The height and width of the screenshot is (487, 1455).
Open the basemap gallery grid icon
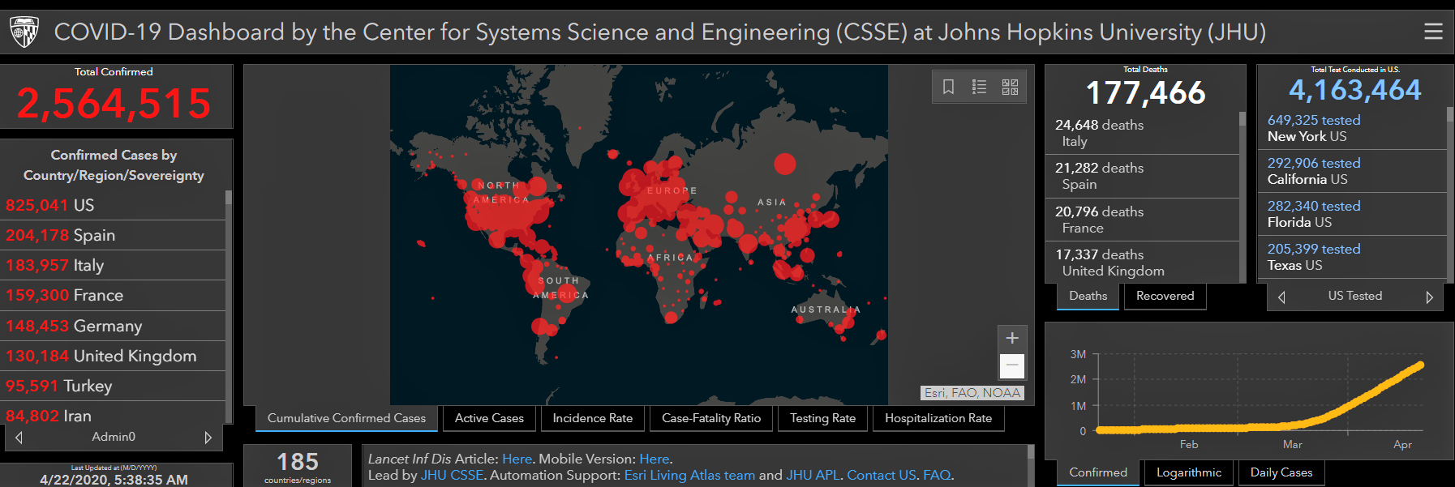1010,87
